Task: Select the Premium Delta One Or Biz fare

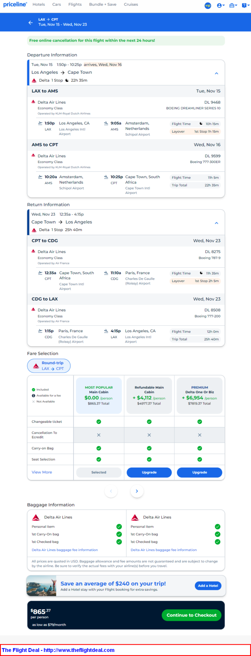Action: click(200, 395)
